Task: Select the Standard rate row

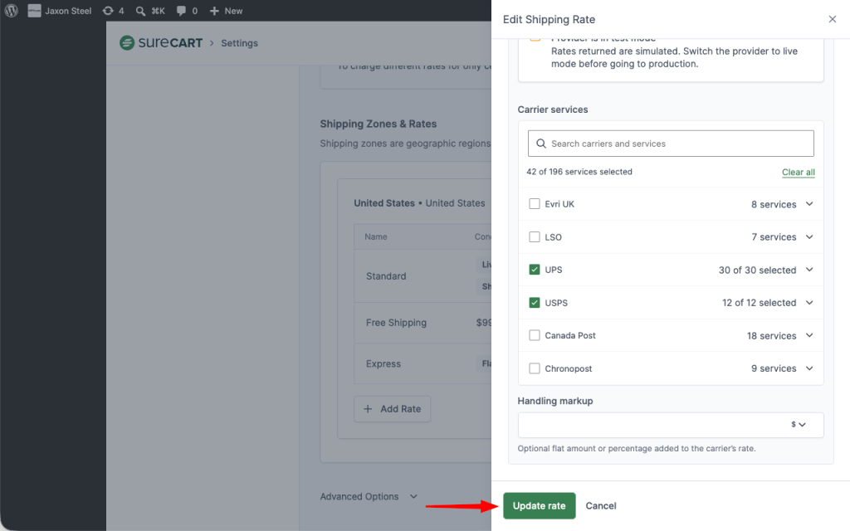Action: tap(423, 275)
